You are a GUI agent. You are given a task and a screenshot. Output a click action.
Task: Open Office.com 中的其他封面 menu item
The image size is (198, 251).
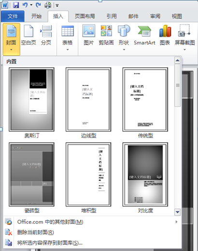click(92, 222)
